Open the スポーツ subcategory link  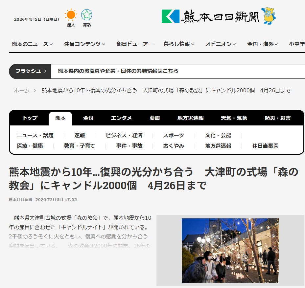coord(174,136)
